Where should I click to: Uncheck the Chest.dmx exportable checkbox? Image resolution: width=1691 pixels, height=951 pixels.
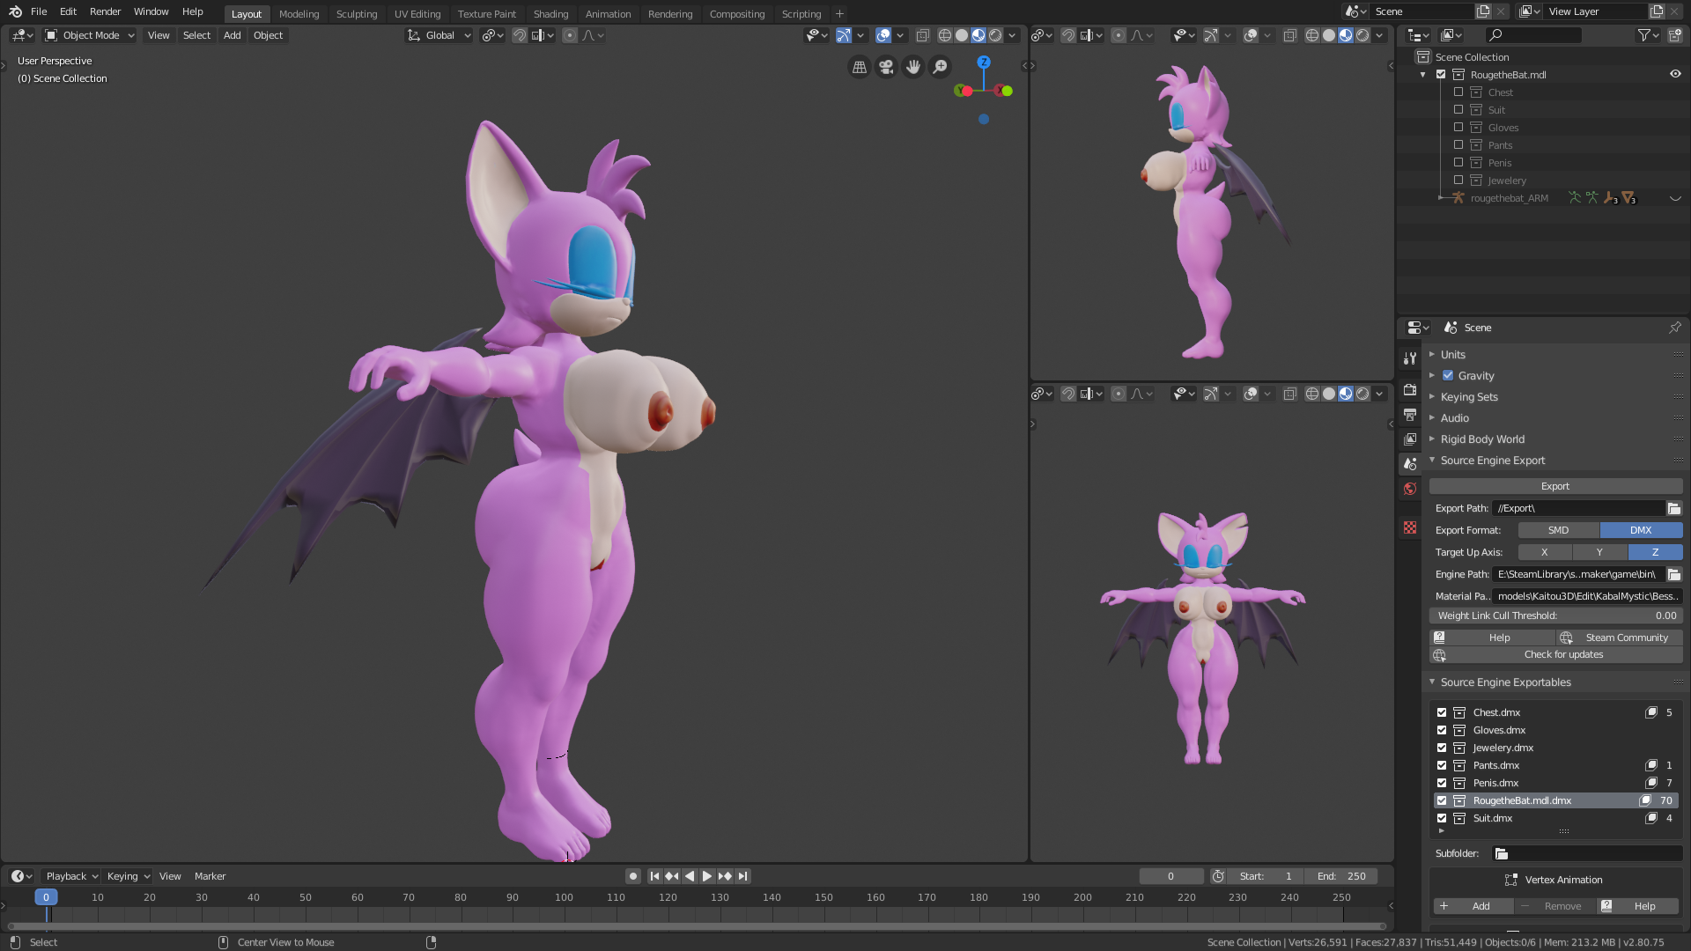(1442, 712)
